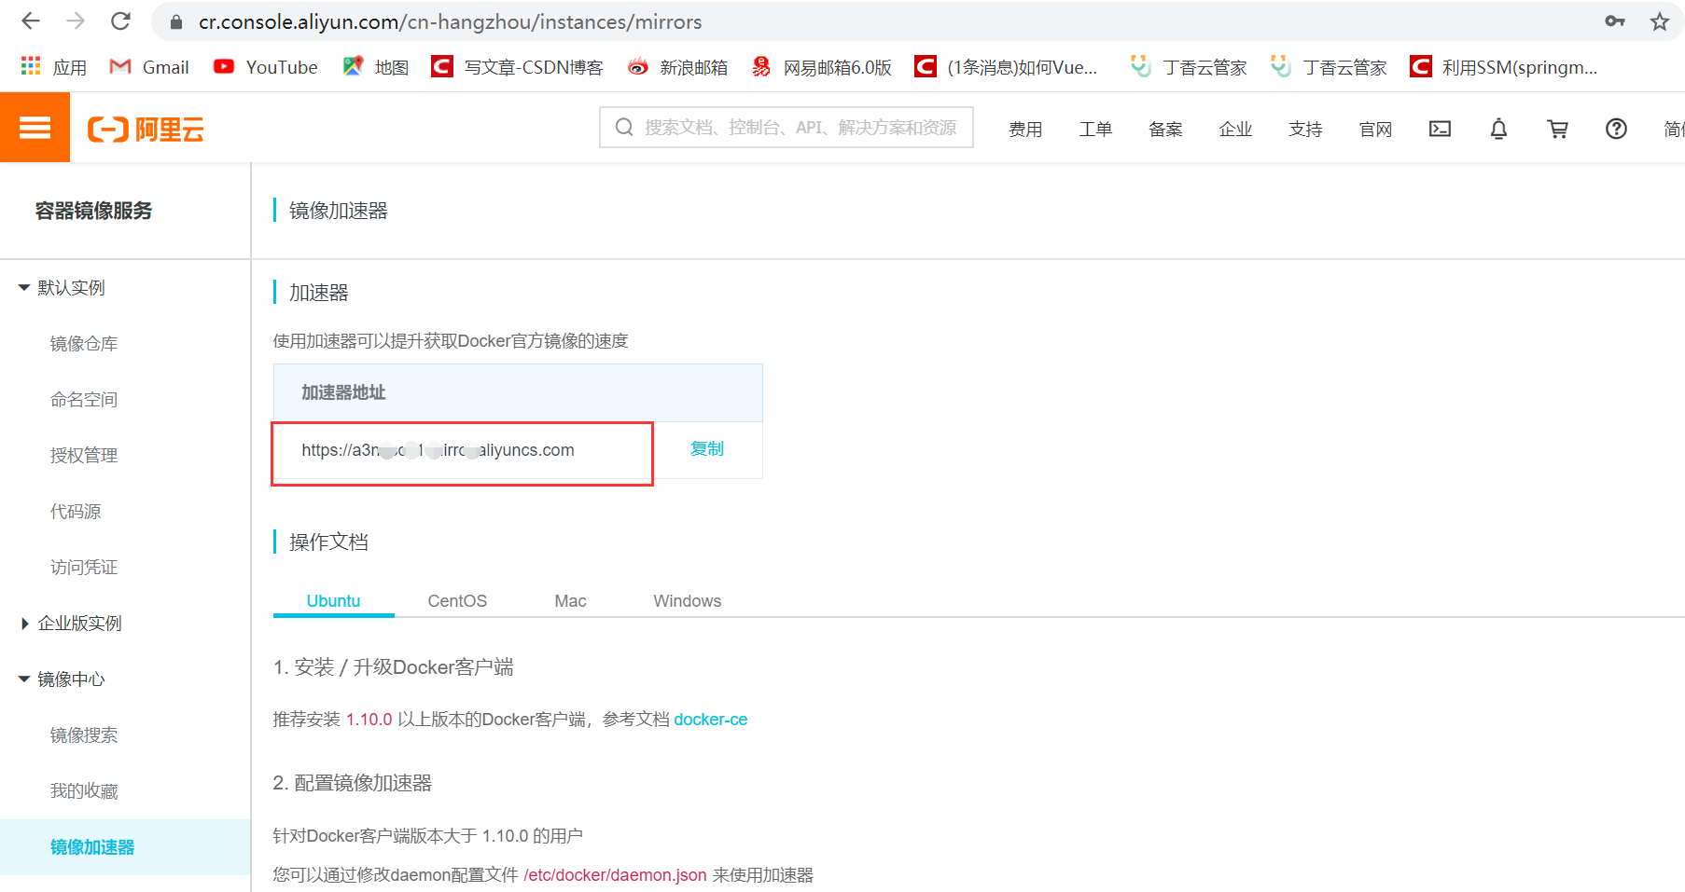Open the shopping cart icon
1685x892 pixels.
tap(1557, 129)
